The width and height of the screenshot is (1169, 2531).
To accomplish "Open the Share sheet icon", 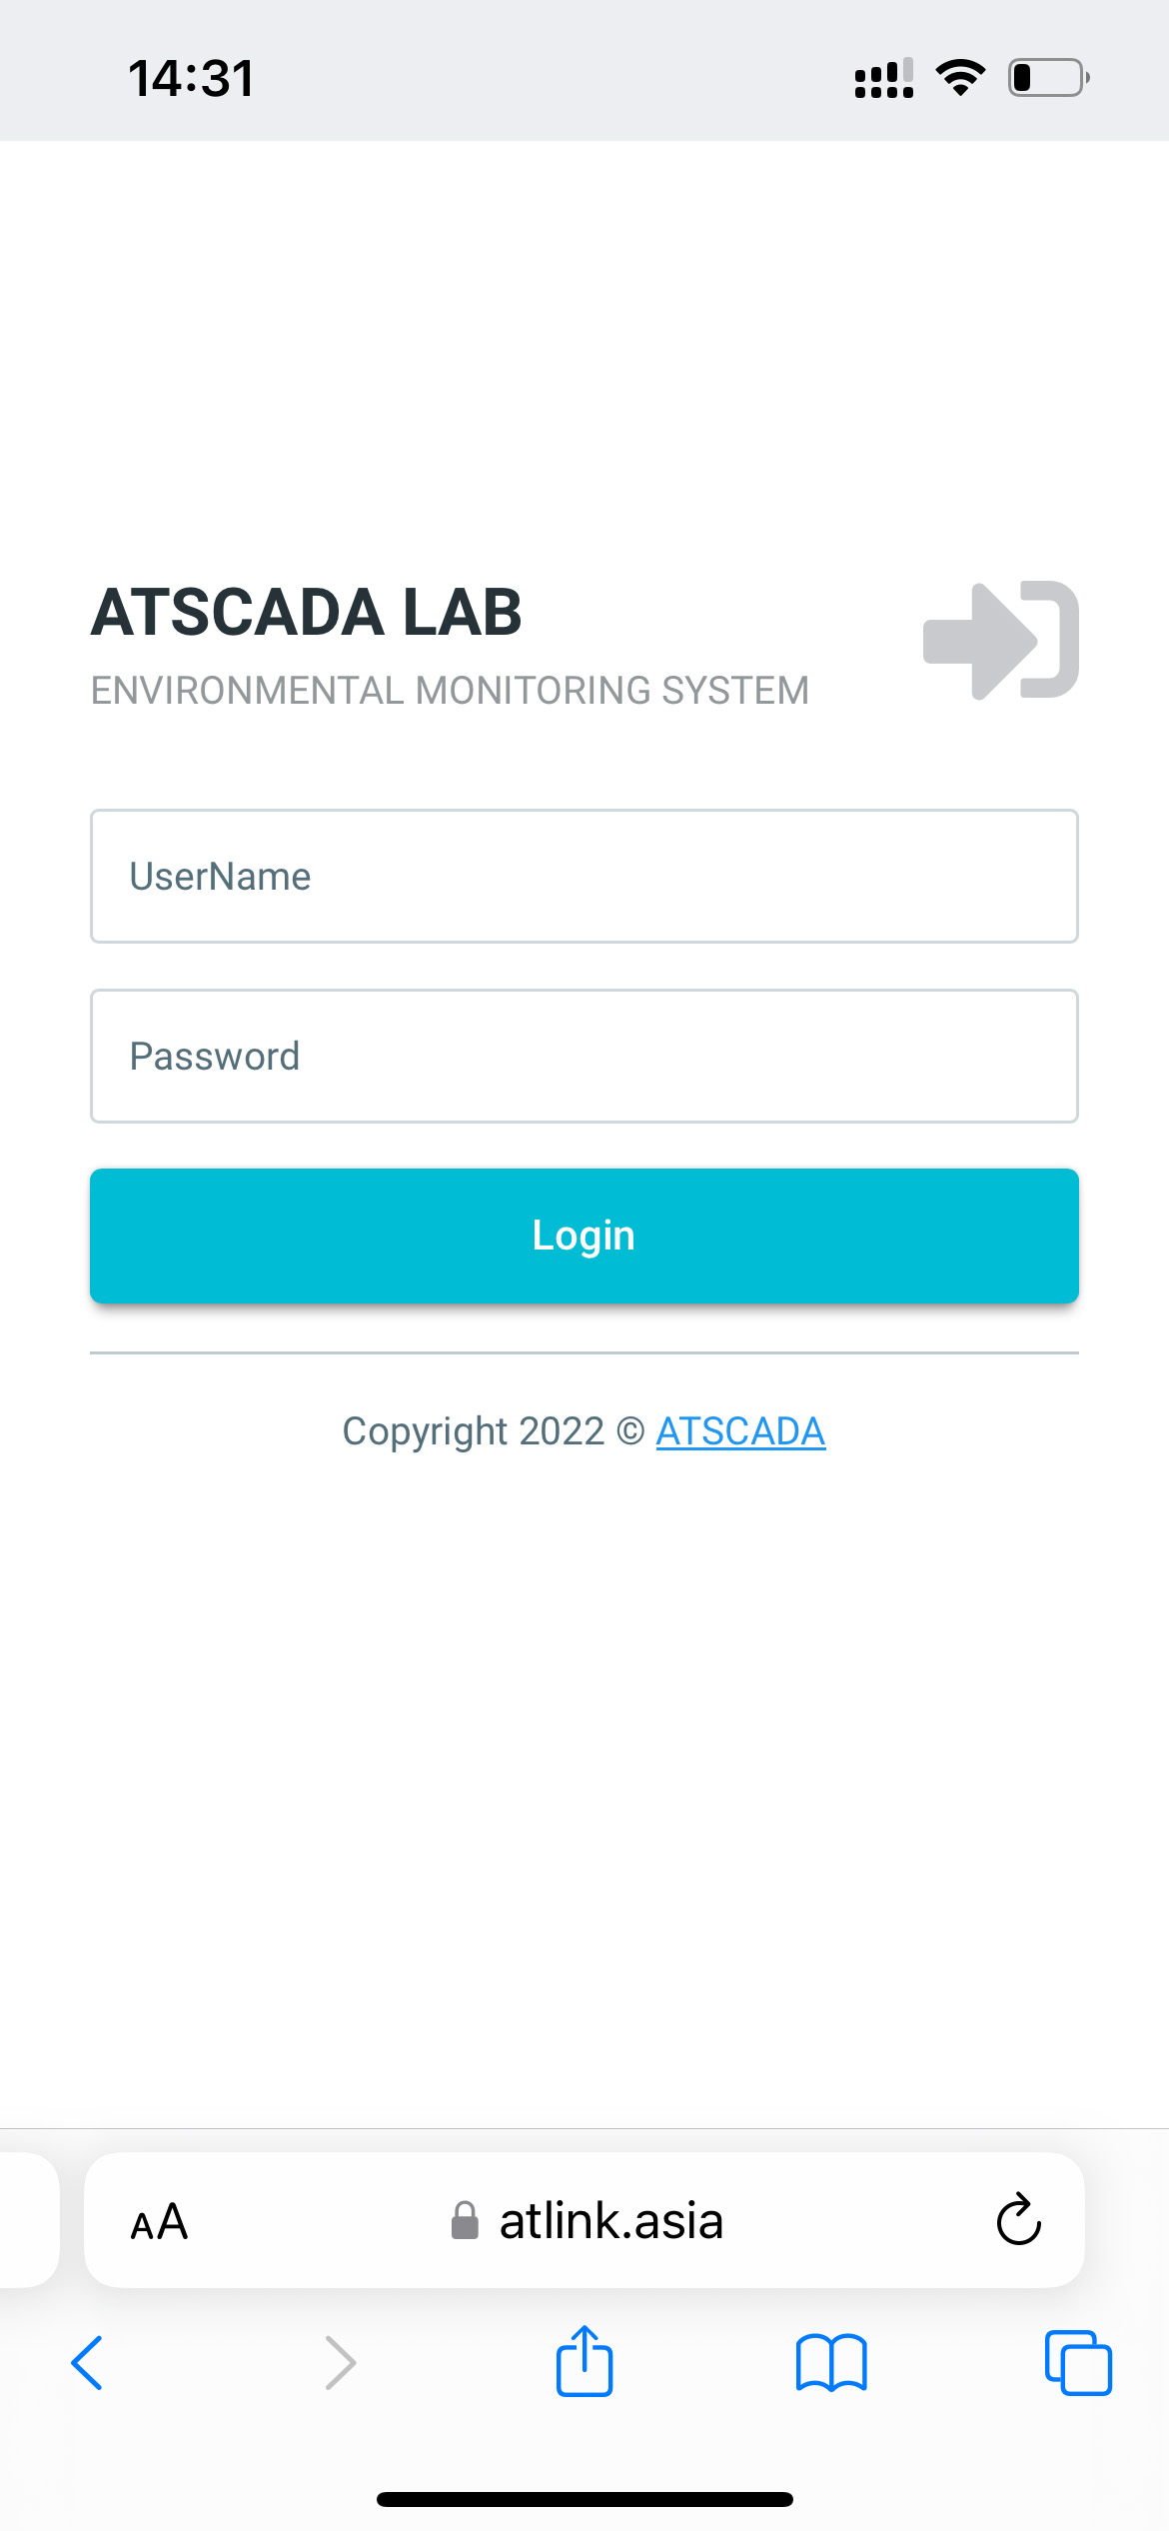I will 584,2361.
